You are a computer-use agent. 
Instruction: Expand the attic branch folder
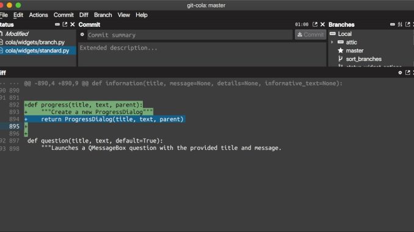click(x=332, y=42)
